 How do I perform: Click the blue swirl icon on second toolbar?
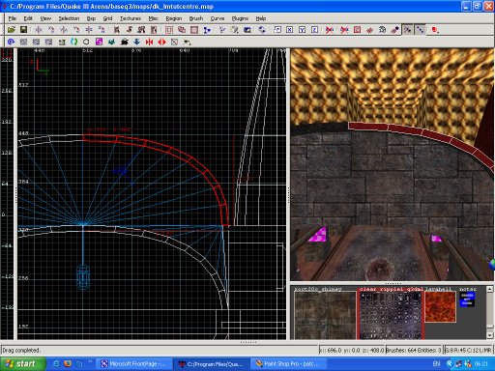[12, 42]
